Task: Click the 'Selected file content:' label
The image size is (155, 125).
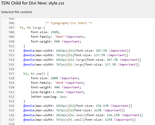Action: [x=17, y=12]
